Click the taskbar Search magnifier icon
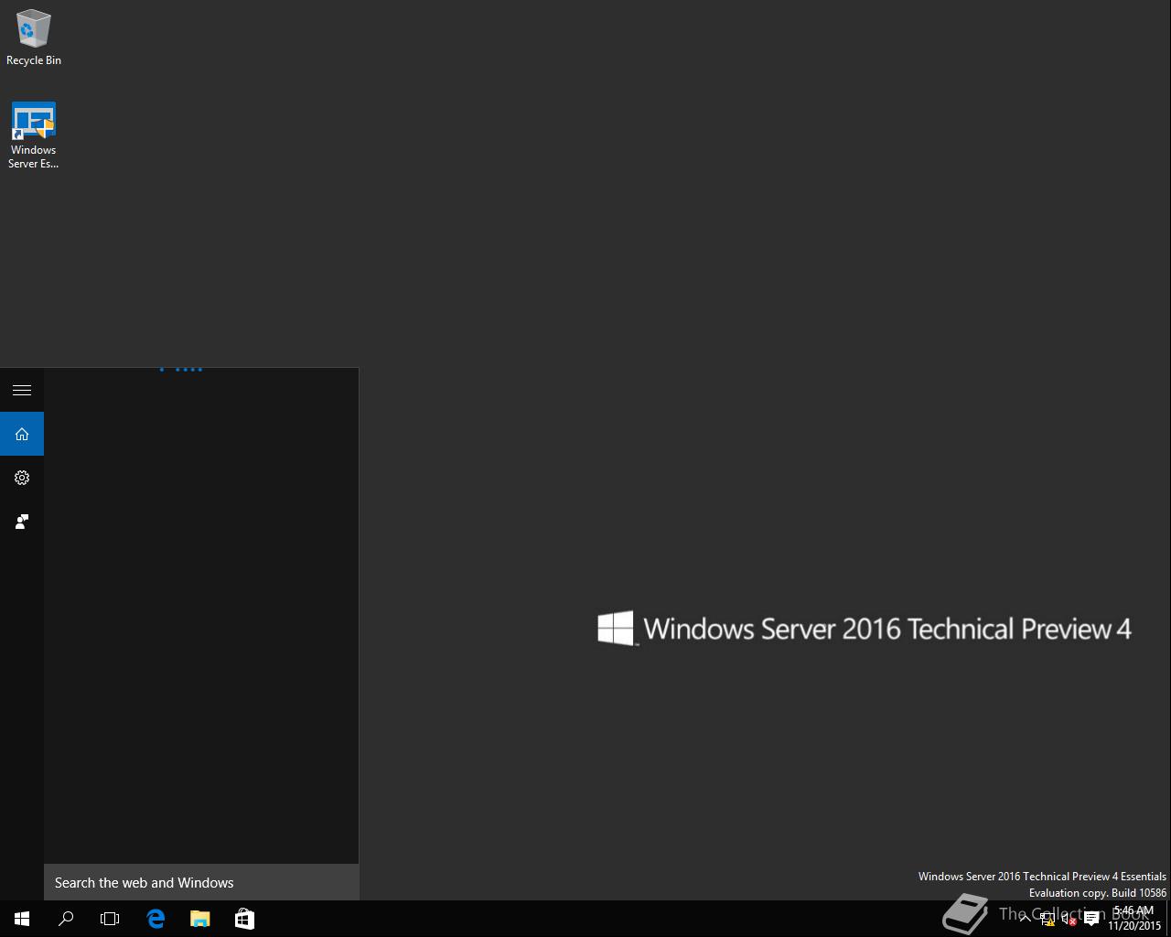 pos(66,919)
